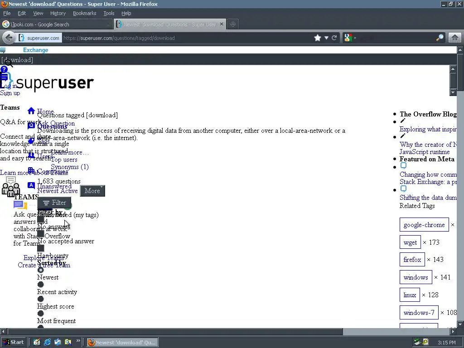Click the Google search engine icon
Screen dimensions: 464x348
(x=348, y=38)
